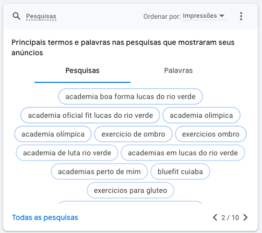Click the magnifying glass search icon
The image size is (262, 233).
pos(17,16)
